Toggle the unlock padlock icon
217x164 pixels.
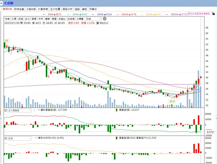point(213,14)
